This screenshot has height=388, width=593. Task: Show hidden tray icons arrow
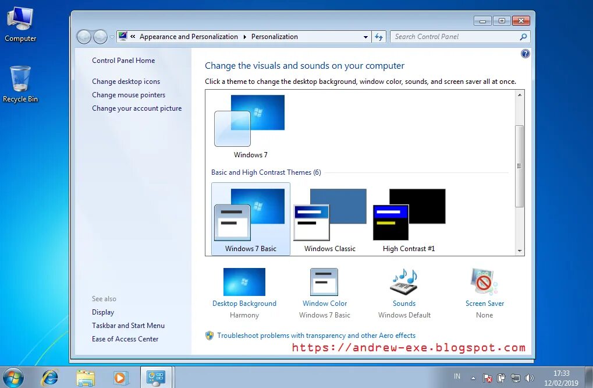(473, 378)
